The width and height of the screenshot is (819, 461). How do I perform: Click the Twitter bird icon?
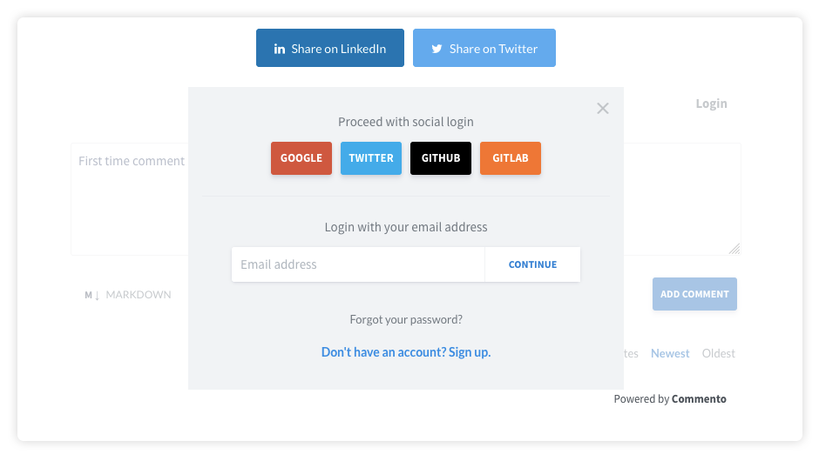tap(437, 49)
